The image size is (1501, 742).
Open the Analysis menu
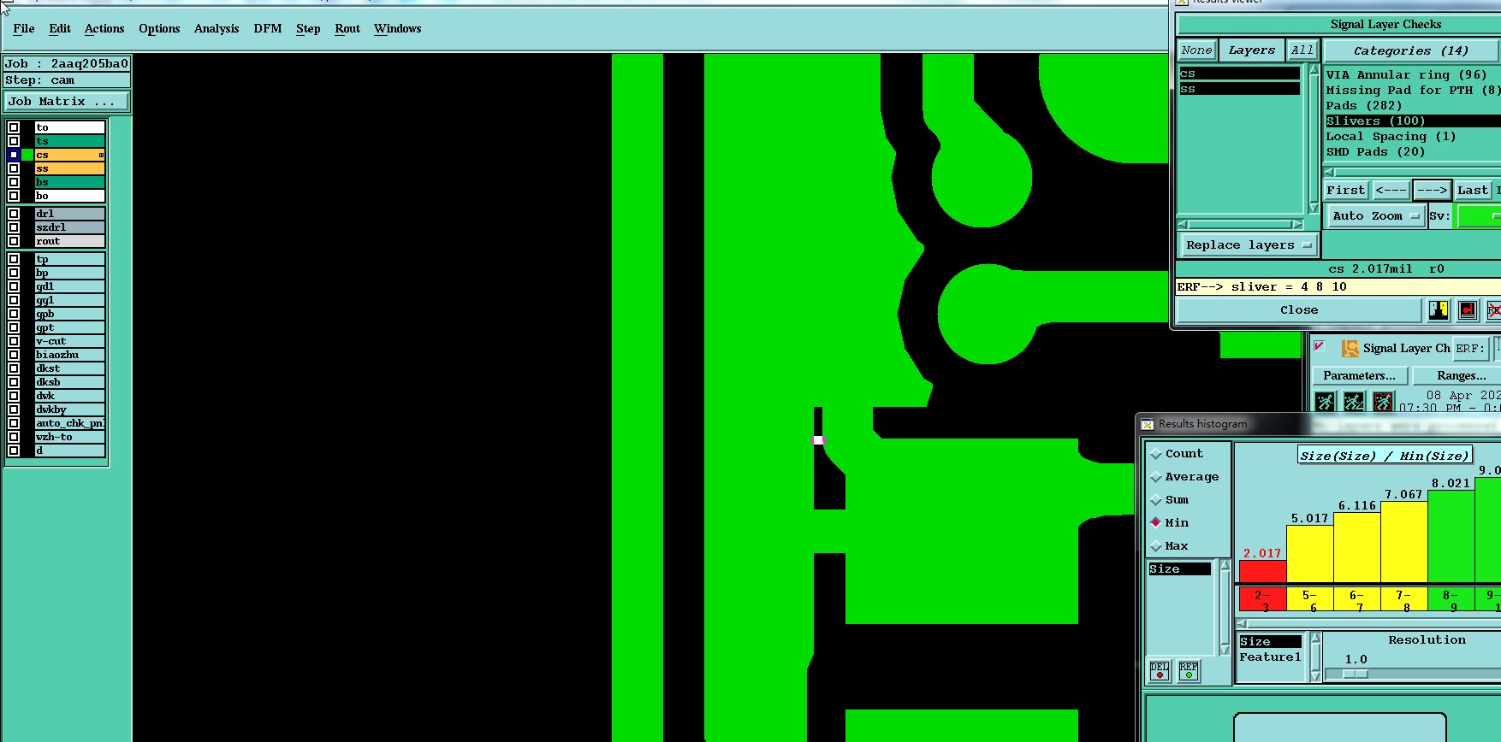[x=217, y=28]
